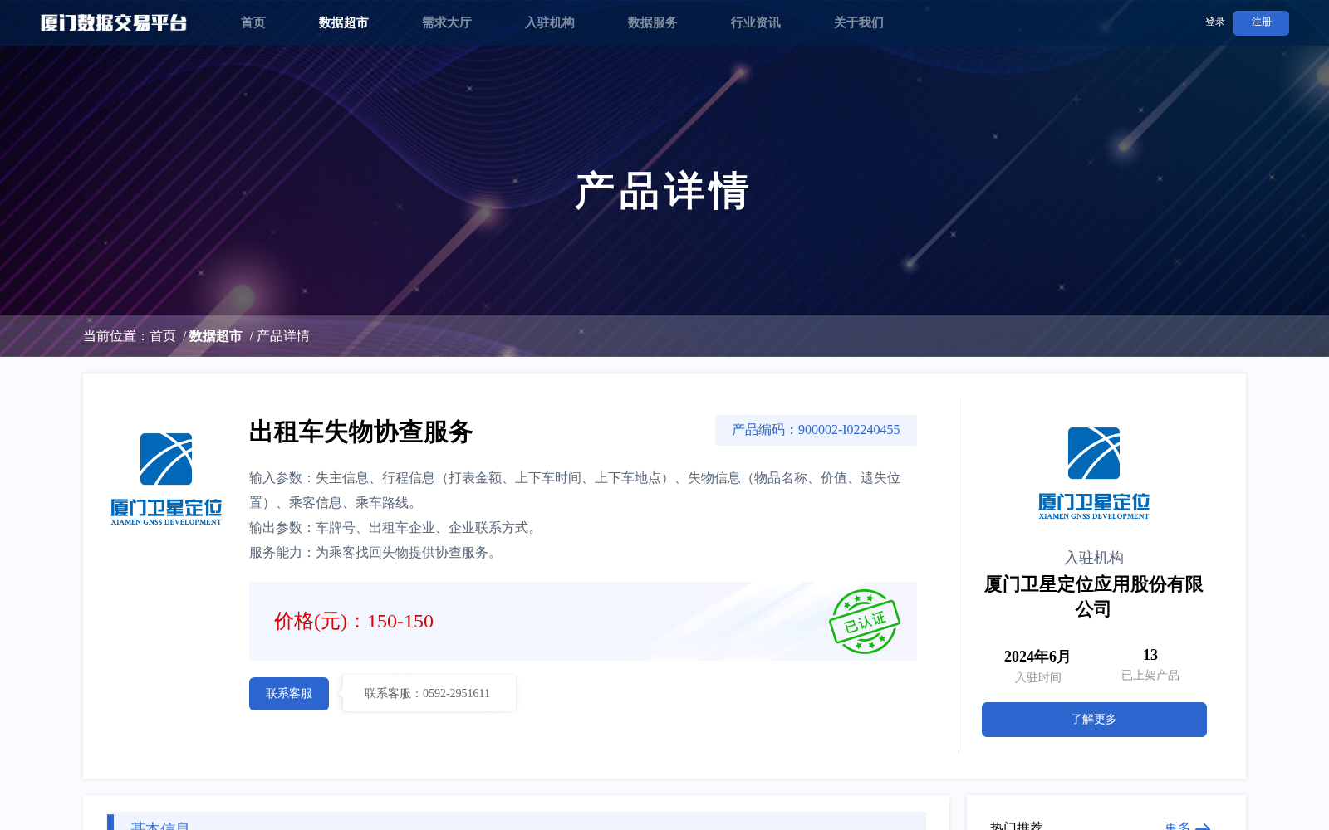Open 数据服务 from the top menu
The height and width of the screenshot is (830, 1329).
coord(652,22)
